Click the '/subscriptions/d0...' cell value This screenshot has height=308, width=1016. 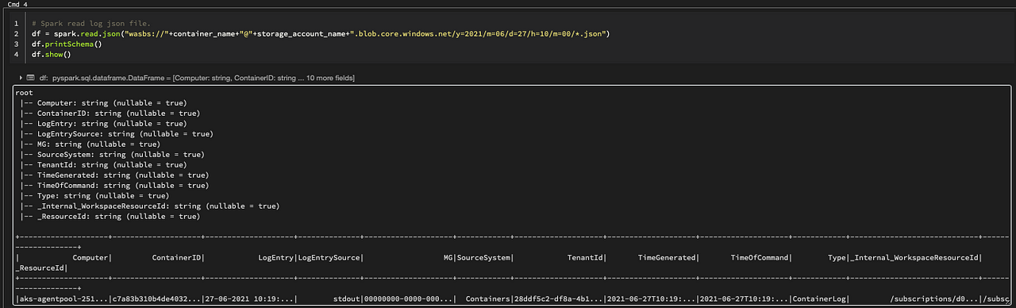click(x=936, y=299)
